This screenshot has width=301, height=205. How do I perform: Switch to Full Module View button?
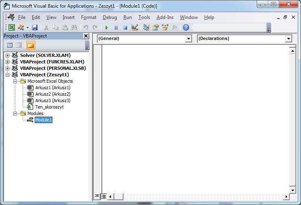point(104,197)
